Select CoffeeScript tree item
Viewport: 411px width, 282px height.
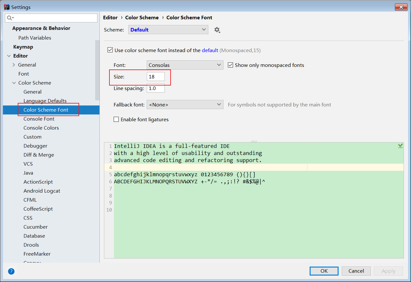[38, 209]
